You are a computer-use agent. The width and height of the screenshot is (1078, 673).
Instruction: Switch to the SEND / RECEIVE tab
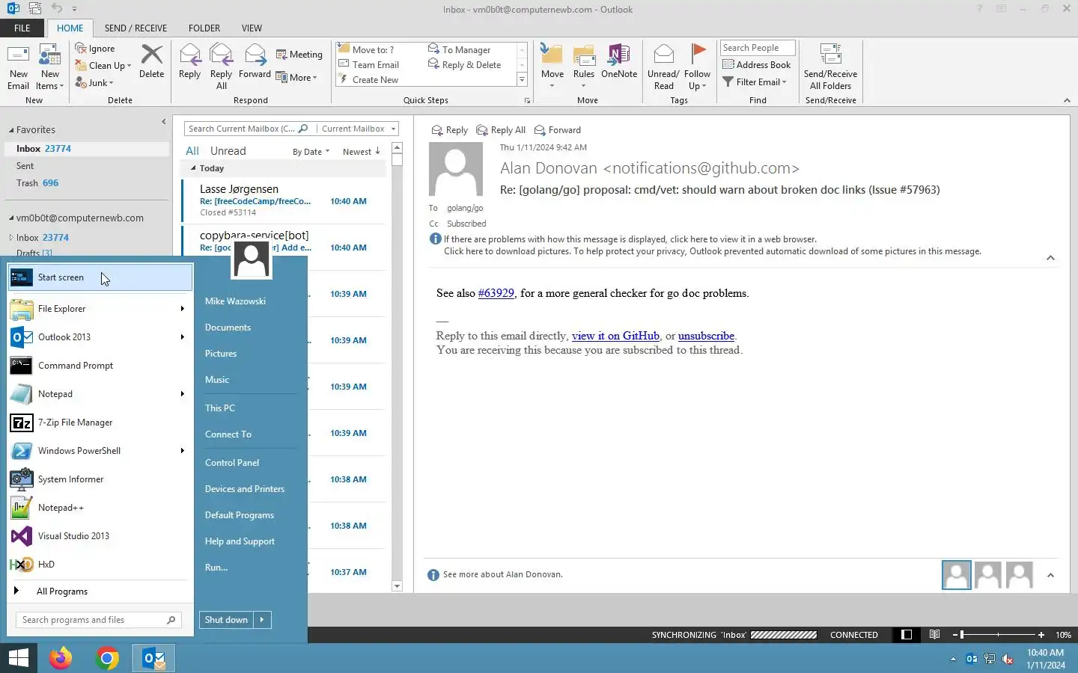[x=135, y=28]
